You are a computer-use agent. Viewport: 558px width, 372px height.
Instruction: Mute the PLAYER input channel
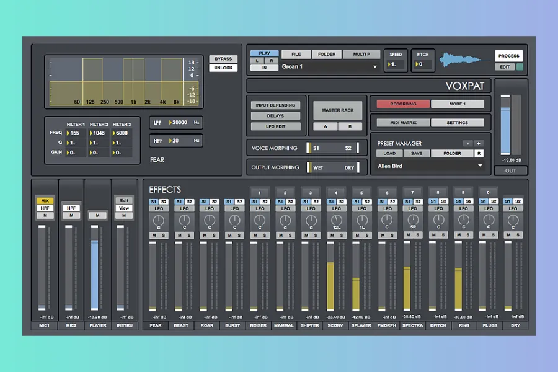tap(97, 215)
